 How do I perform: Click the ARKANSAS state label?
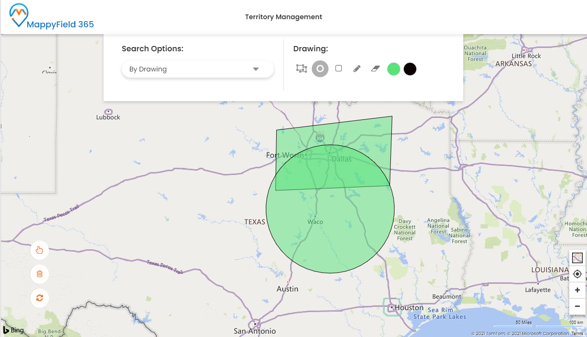click(x=514, y=64)
